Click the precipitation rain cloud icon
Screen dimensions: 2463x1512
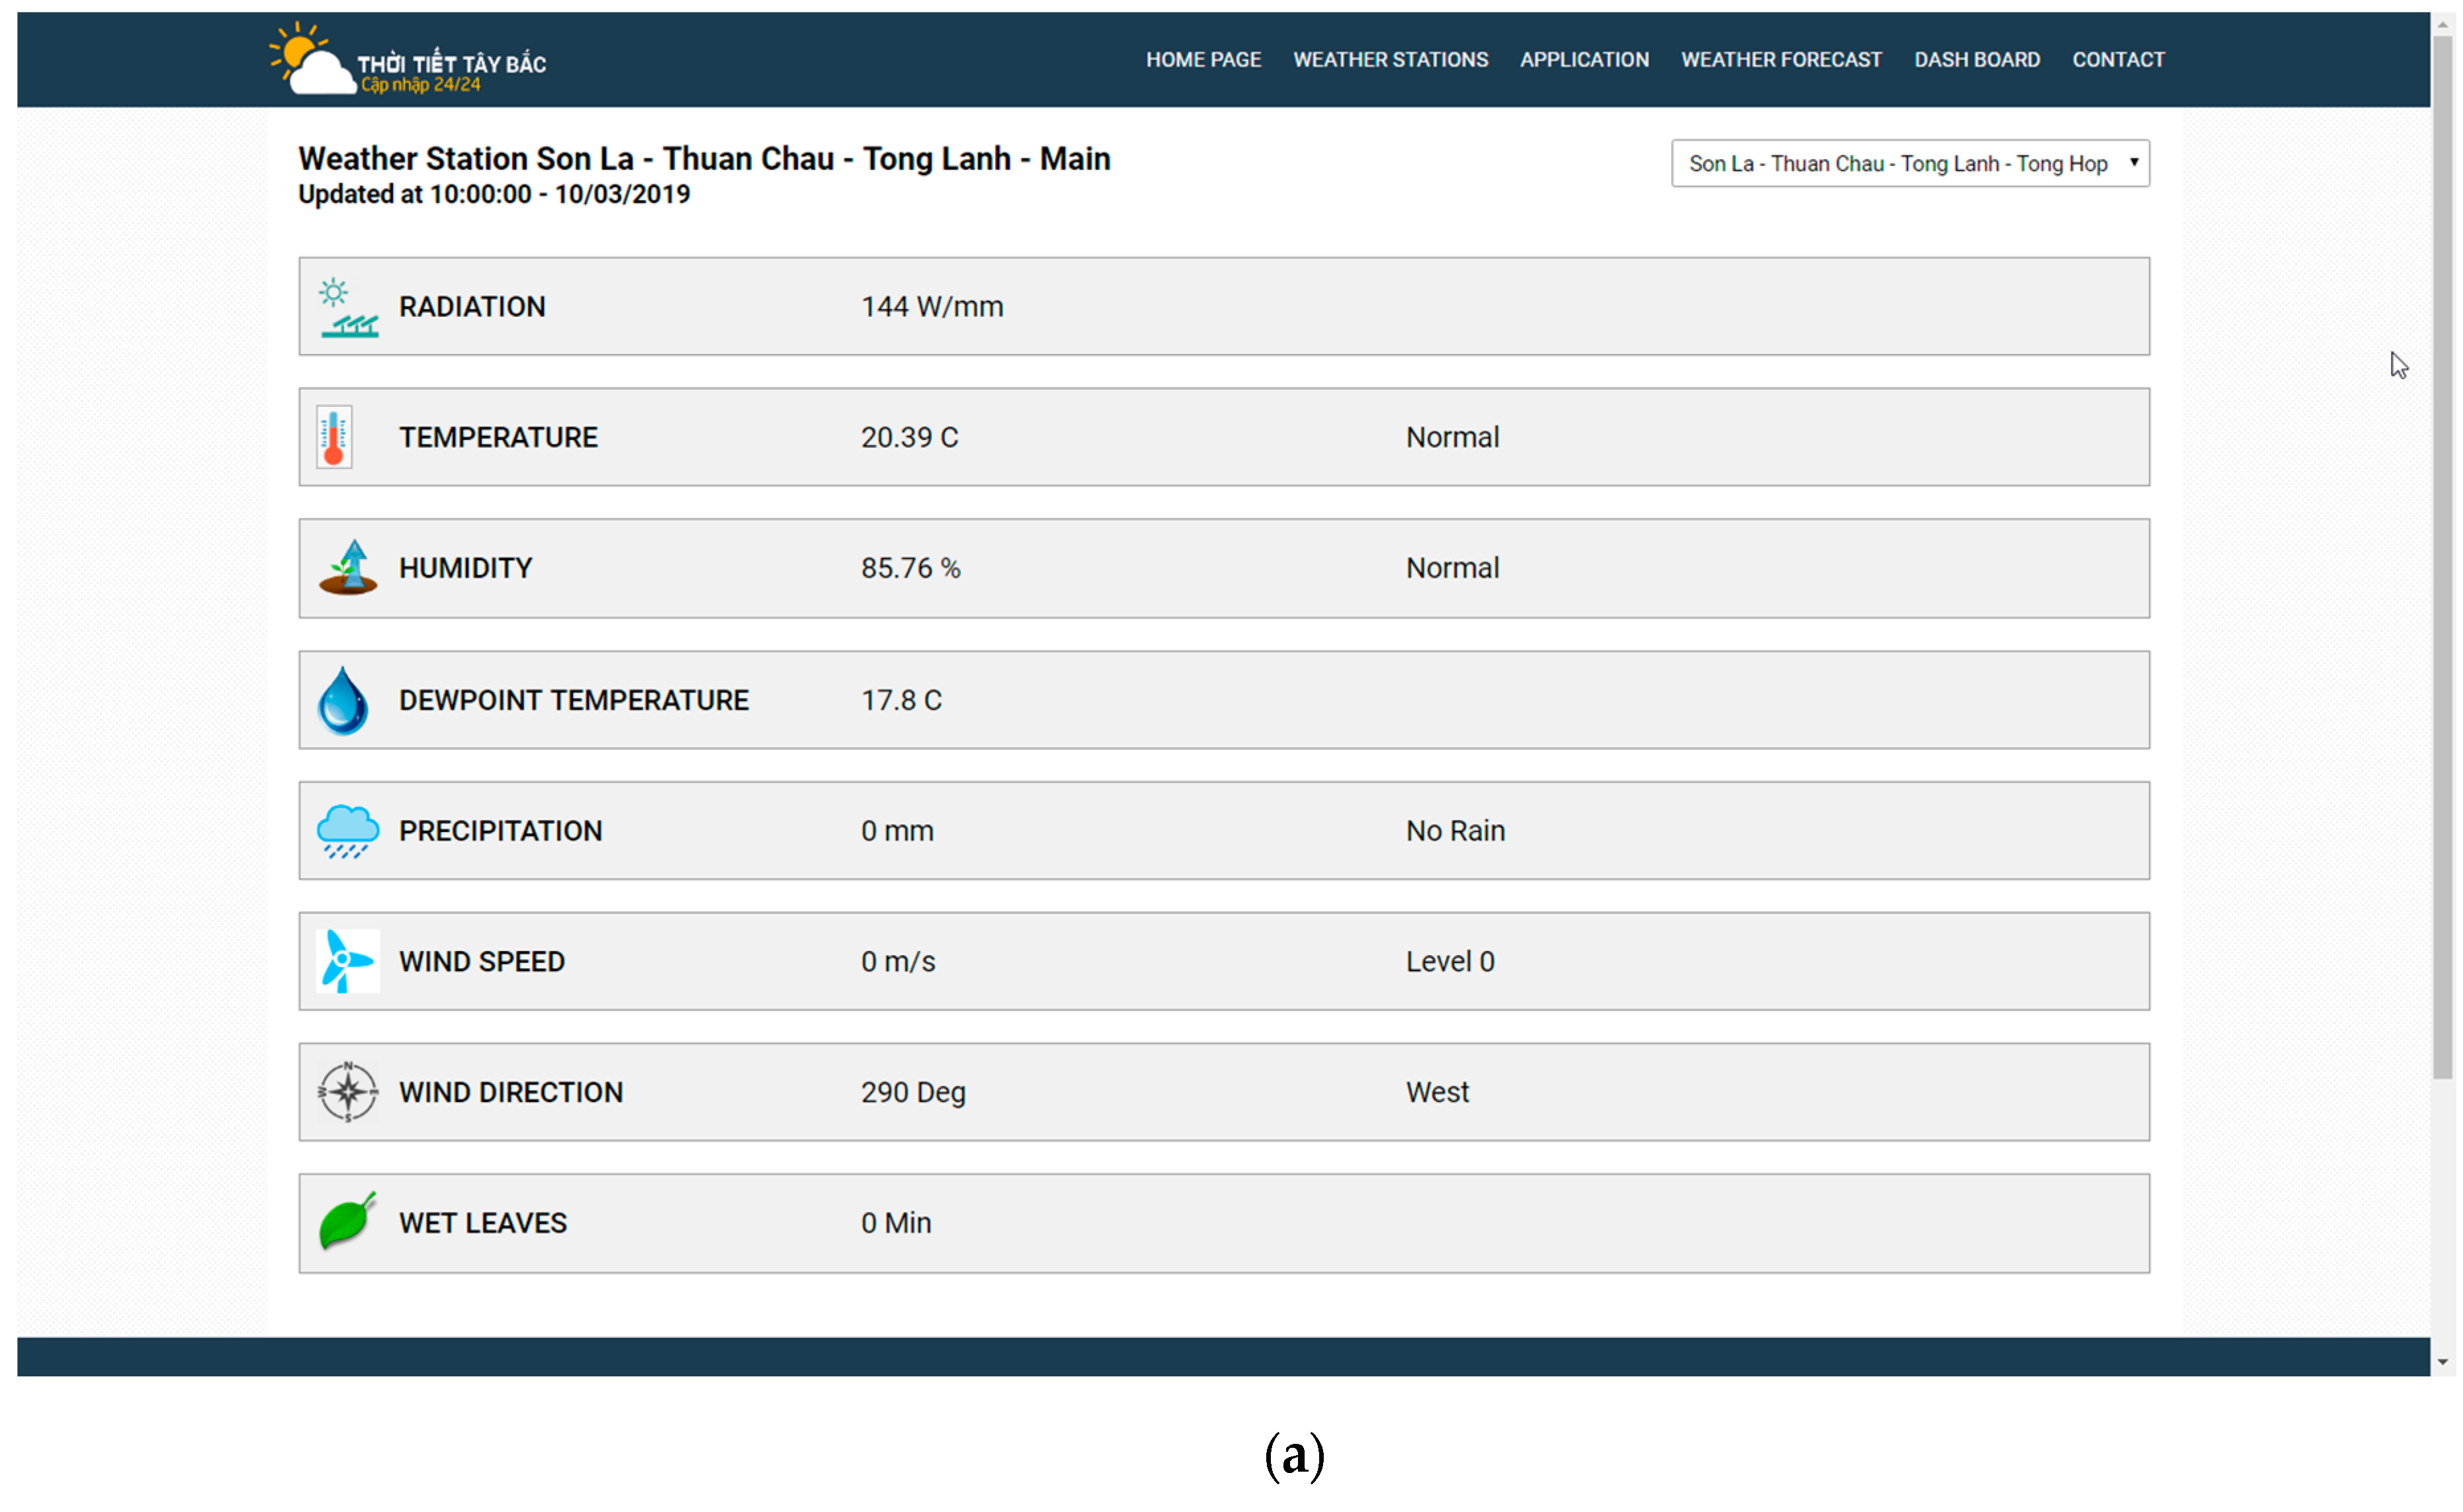(347, 831)
